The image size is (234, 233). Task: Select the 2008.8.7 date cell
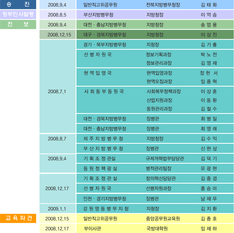coord(57,139)
